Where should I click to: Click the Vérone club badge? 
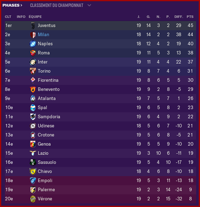tap(33, 199)
